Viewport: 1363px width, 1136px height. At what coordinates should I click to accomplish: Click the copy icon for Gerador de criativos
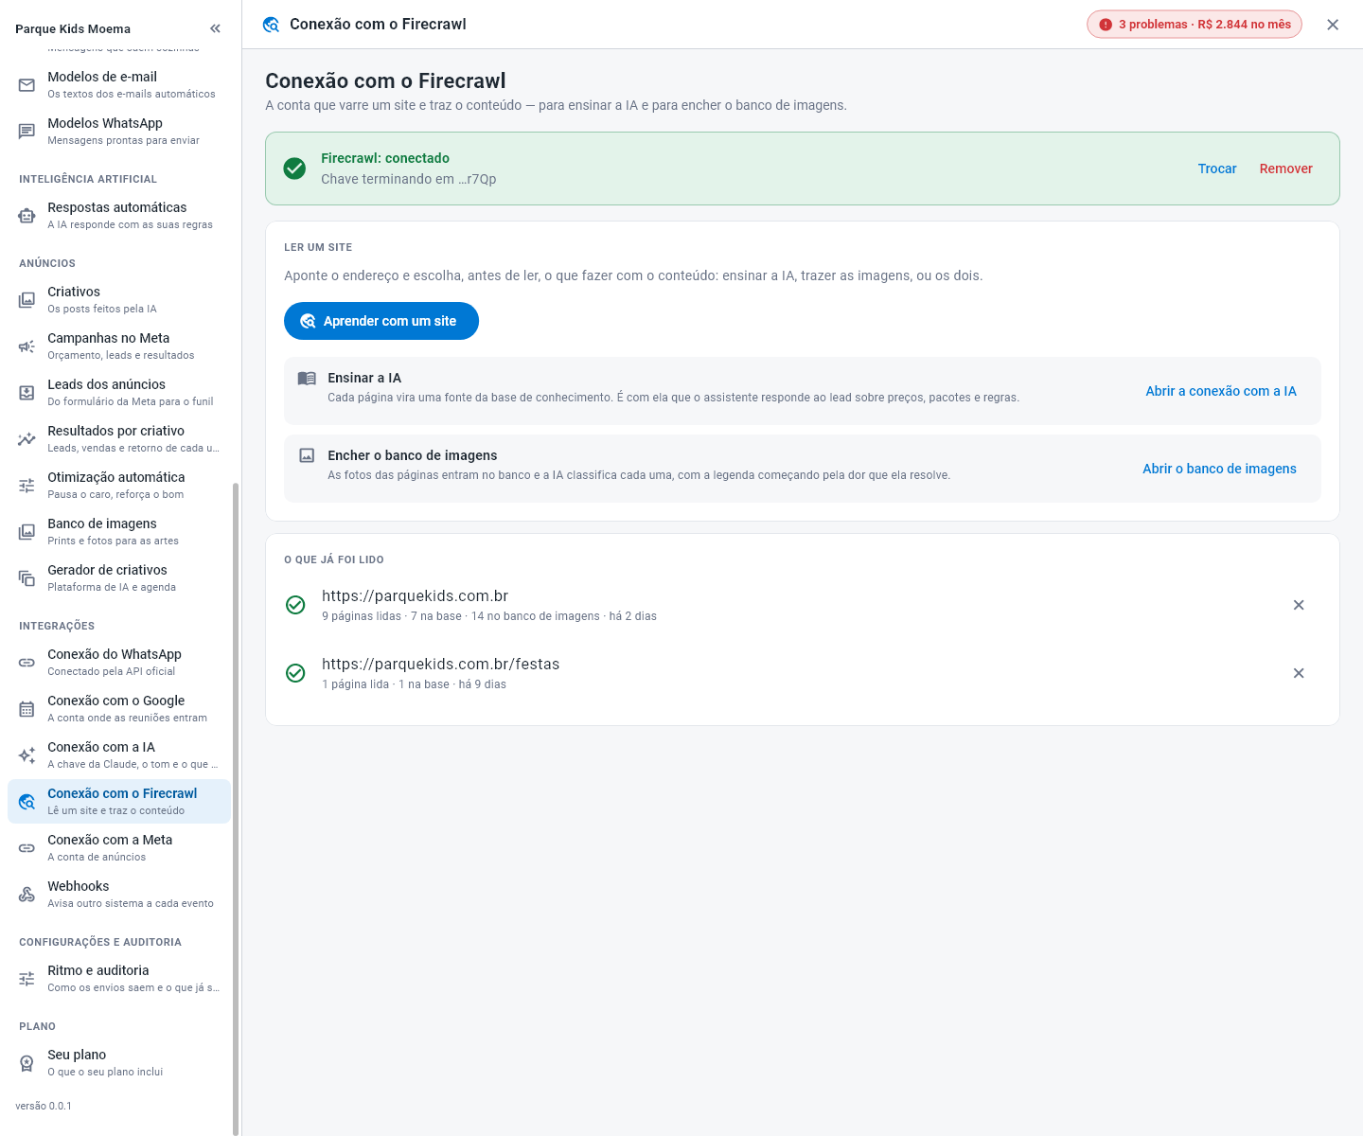tap(27, 578)
